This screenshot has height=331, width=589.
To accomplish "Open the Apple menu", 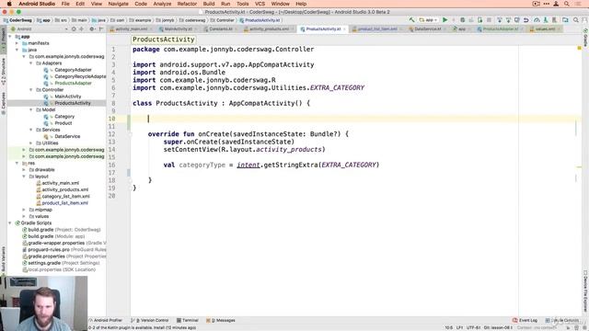I will coord(9,4).
